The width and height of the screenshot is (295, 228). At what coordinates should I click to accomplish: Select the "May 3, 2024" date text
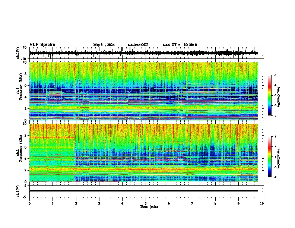[x=104, y=45]
